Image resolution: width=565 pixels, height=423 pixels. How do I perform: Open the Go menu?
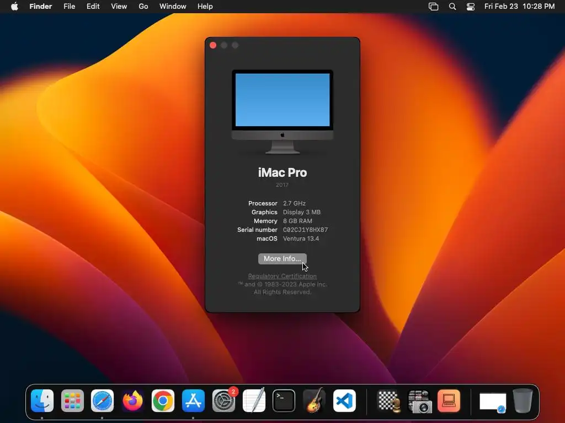tap(143, 7)
